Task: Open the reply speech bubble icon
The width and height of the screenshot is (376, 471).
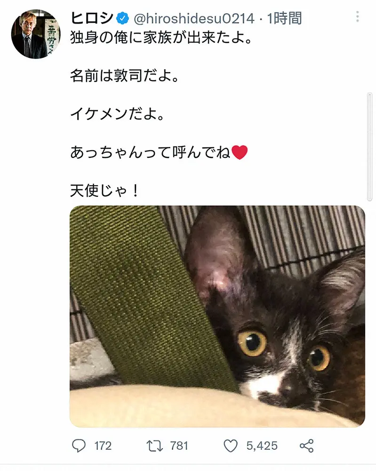Action: pos(79,446)
